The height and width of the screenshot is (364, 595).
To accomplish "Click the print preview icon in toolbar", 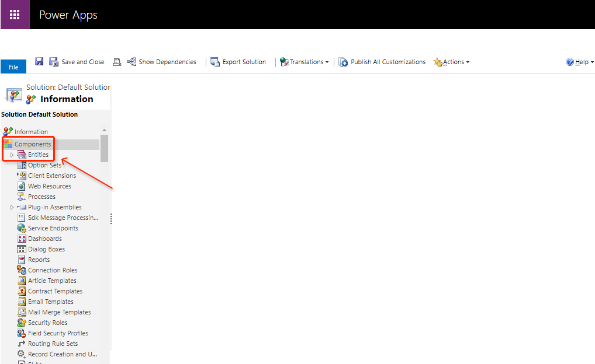I will (x=117, y=62).
